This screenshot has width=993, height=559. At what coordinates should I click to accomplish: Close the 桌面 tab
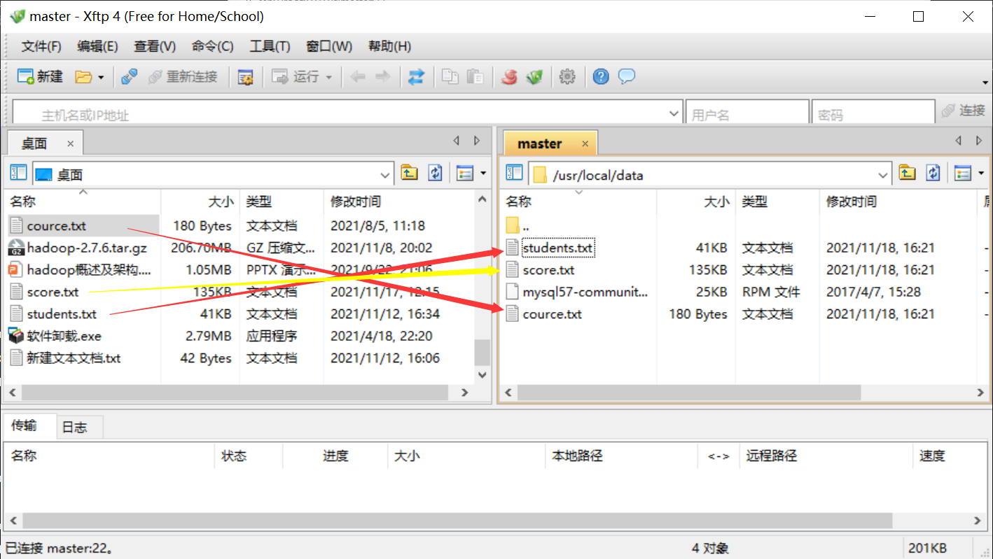click(70, 143)
